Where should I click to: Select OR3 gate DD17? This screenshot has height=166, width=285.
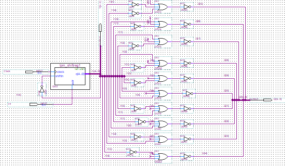pyautogui.click(x=163, y=78)
